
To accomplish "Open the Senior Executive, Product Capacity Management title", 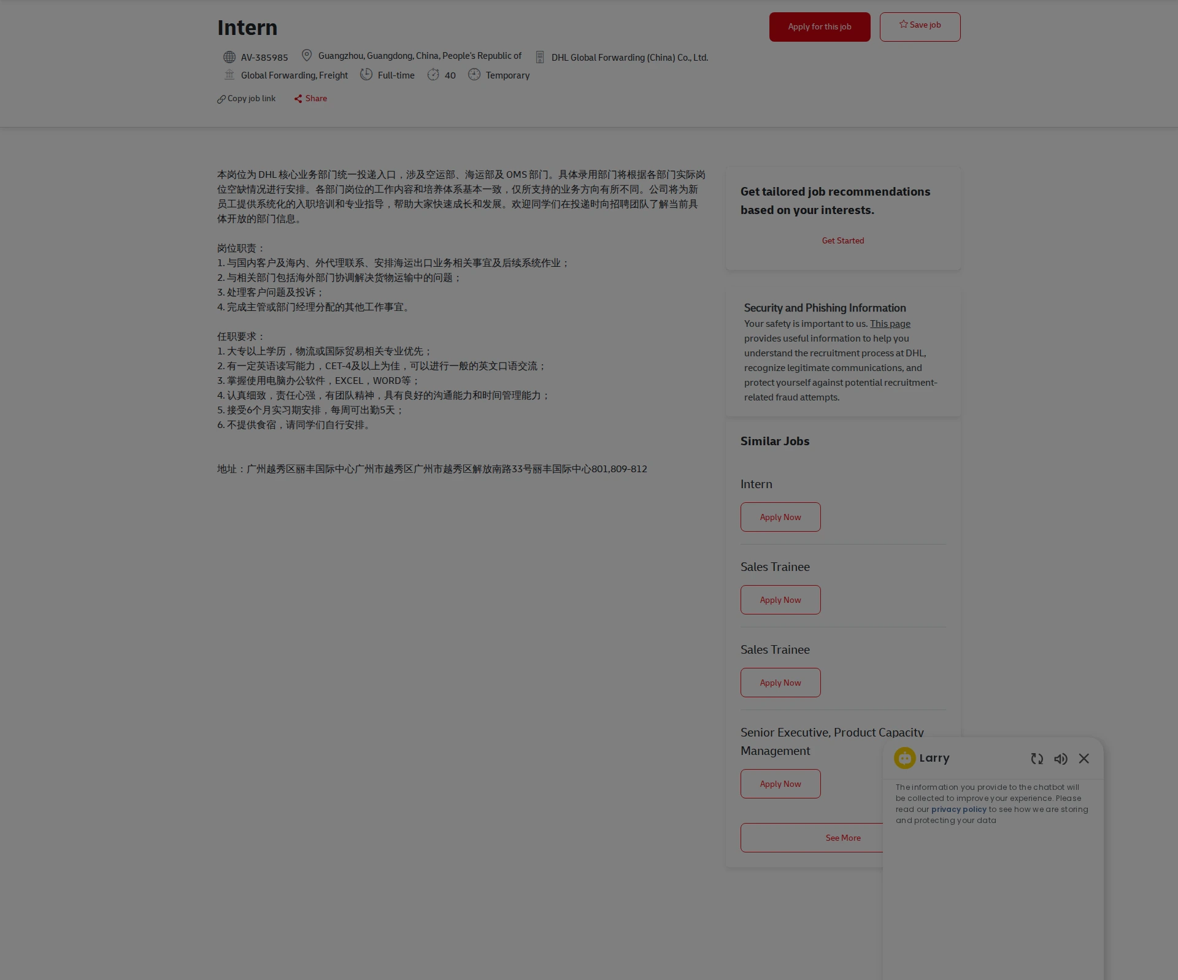I will point(832,741).
